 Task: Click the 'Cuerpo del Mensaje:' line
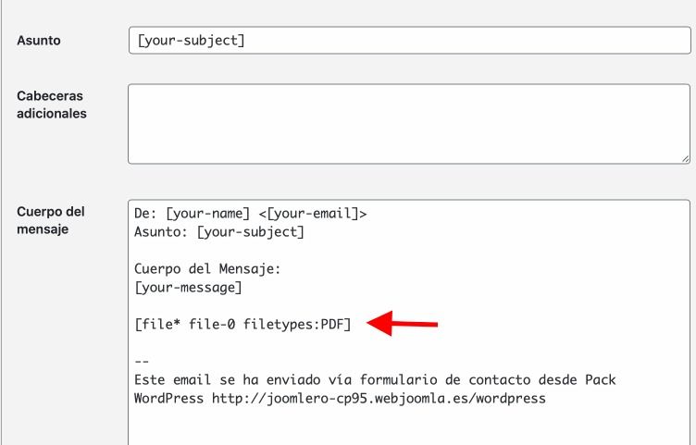[x=207, y=269]
